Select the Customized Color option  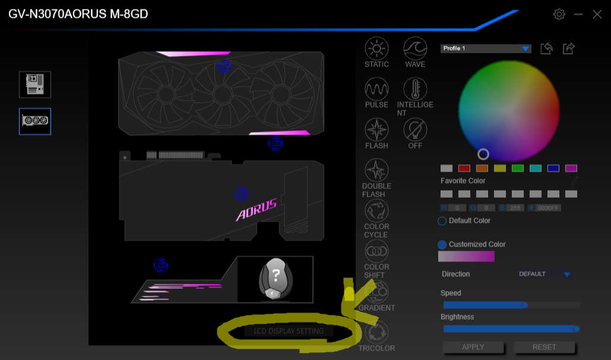click(x=441, y=244)
